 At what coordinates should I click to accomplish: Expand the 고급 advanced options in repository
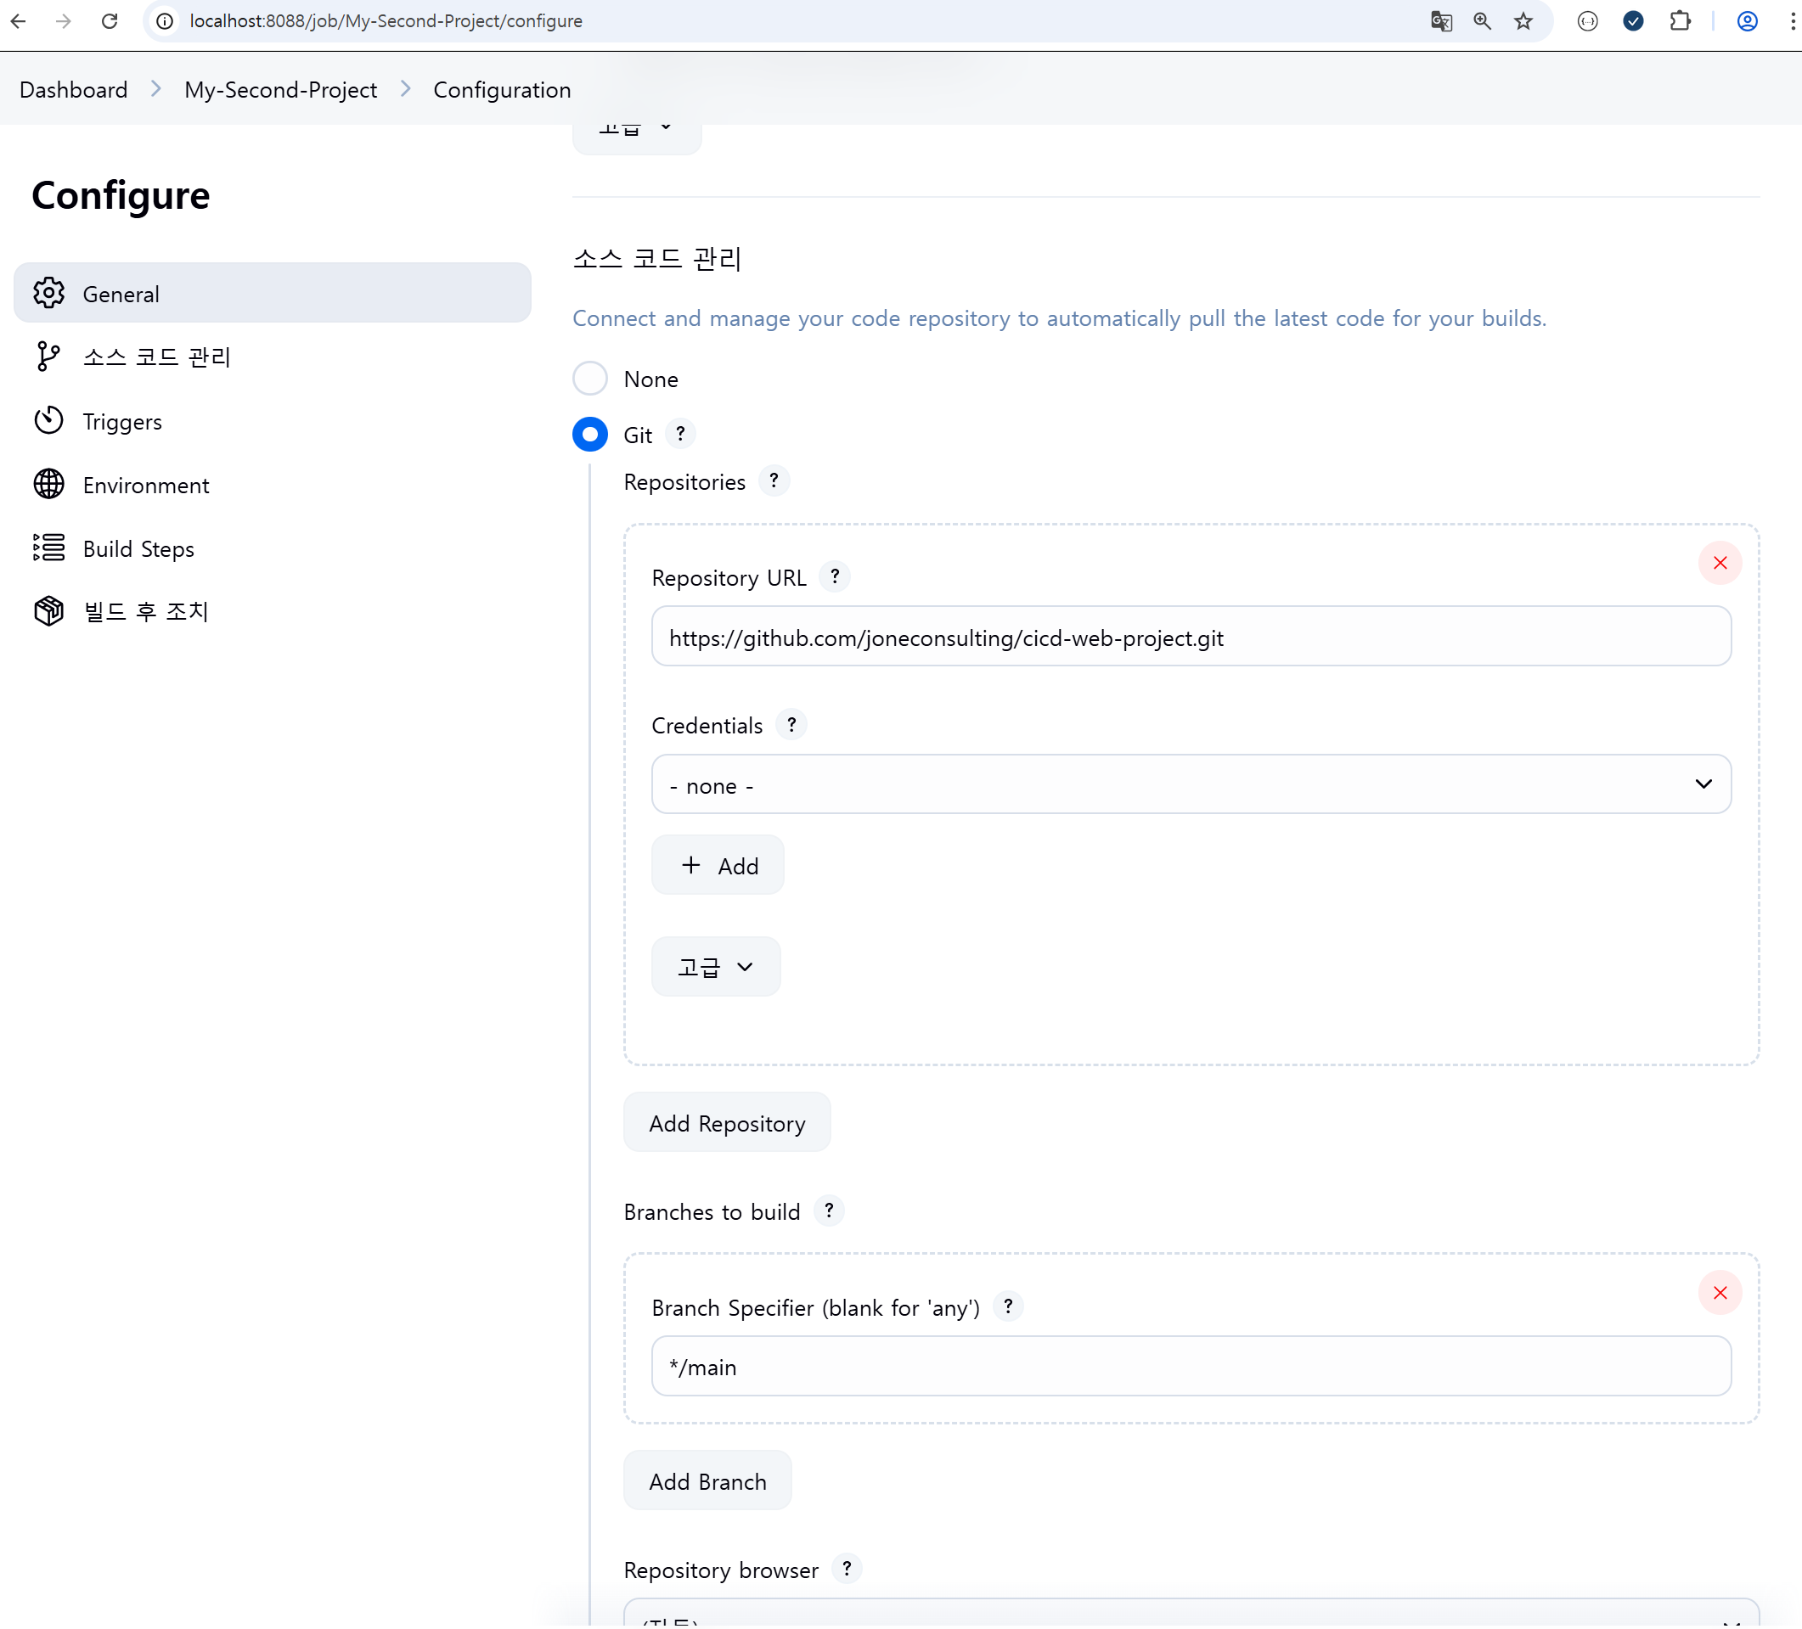pyautogui.click(x=715, y=967)
